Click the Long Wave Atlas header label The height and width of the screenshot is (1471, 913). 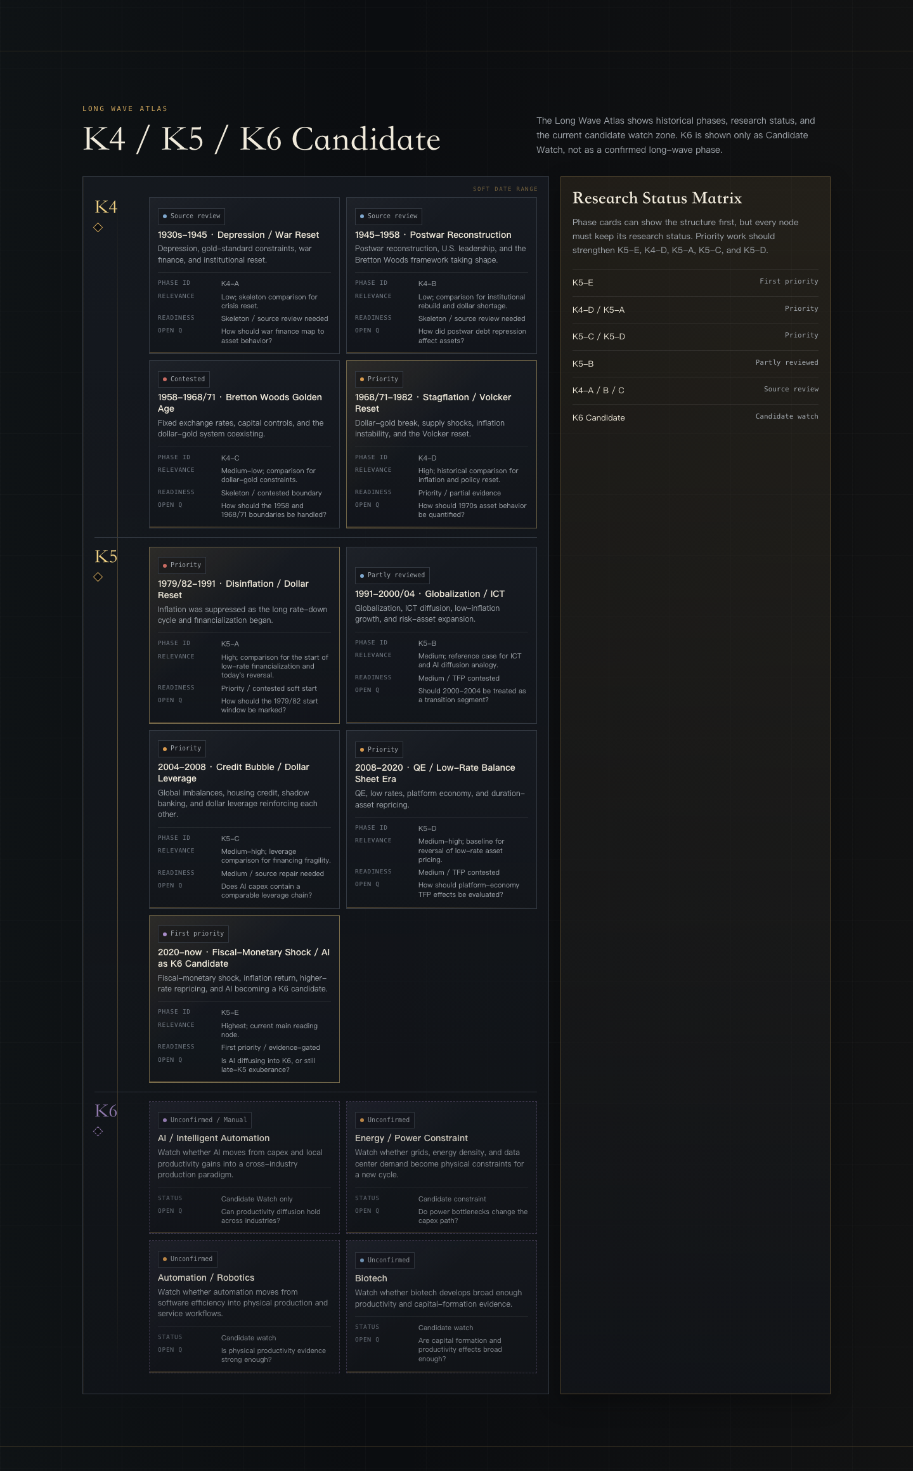pos(125,108)
